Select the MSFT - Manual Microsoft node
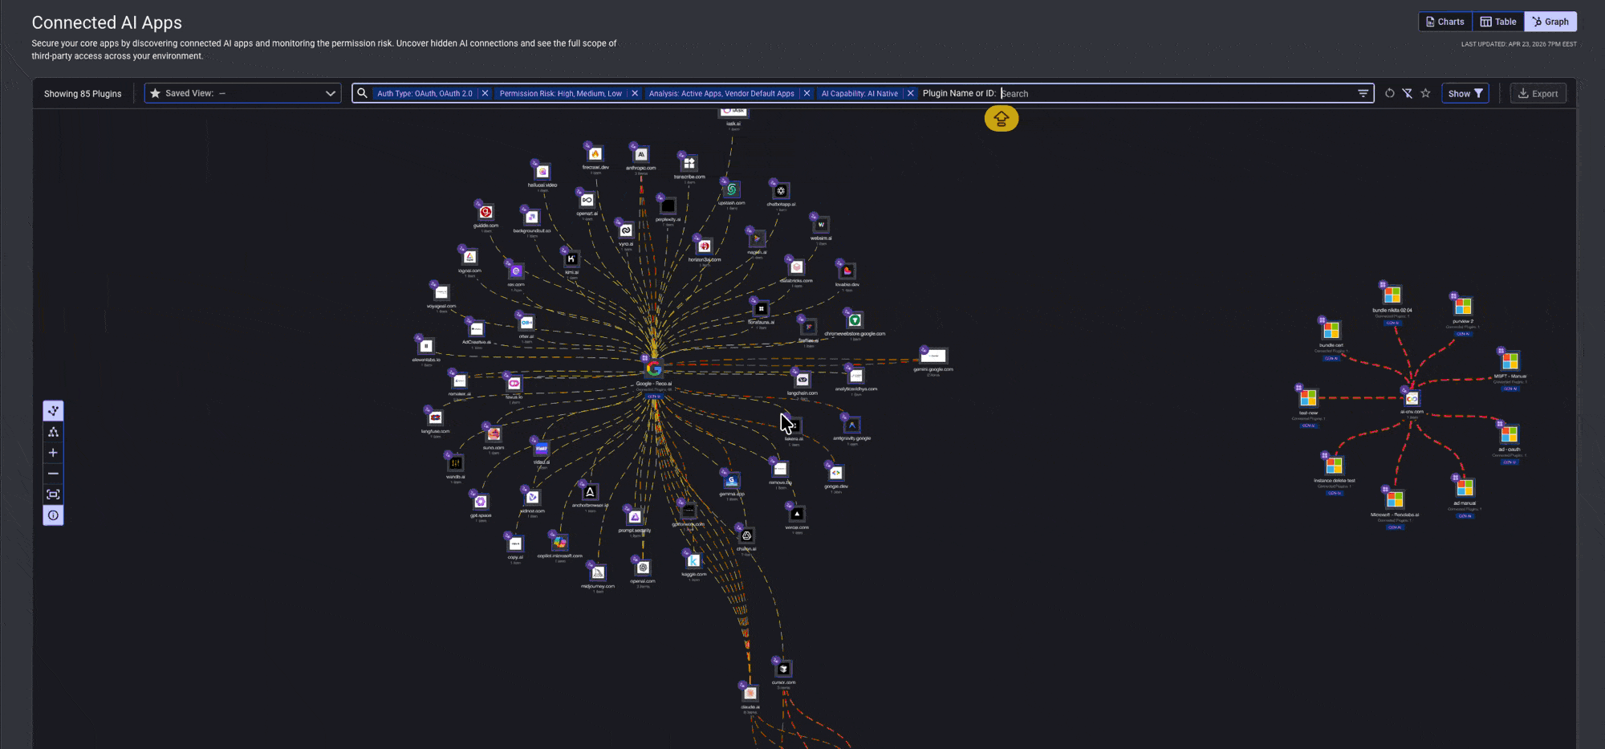Image resolution: width=1605 pixels, height=749 pixels. tap(1510, 361)
